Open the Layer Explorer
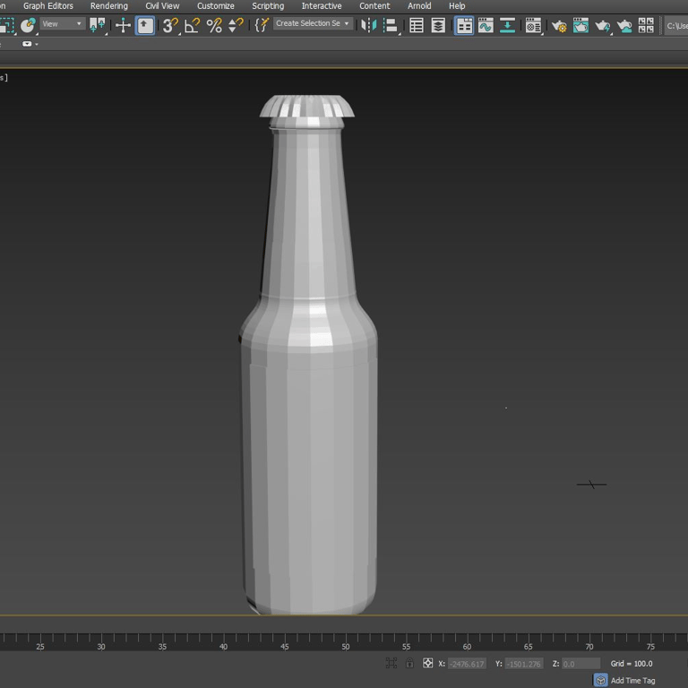The image size is (688, 688). (438, 25)
